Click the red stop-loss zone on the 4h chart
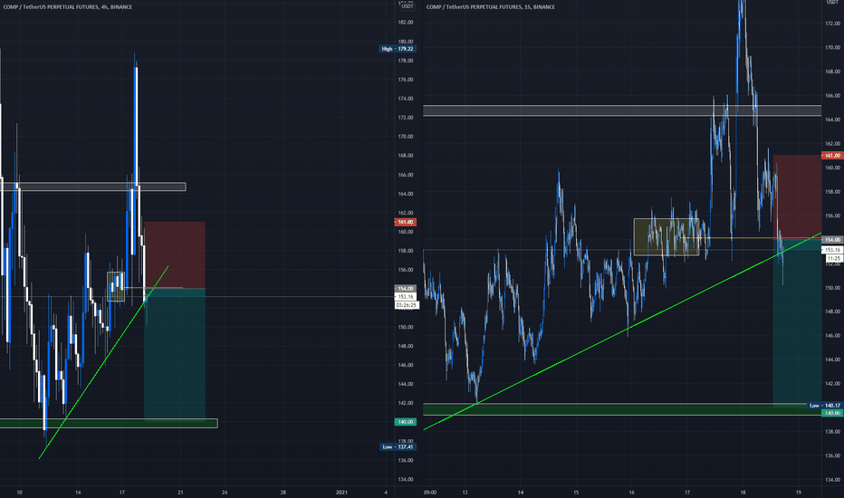 click(x=175, y=254)
